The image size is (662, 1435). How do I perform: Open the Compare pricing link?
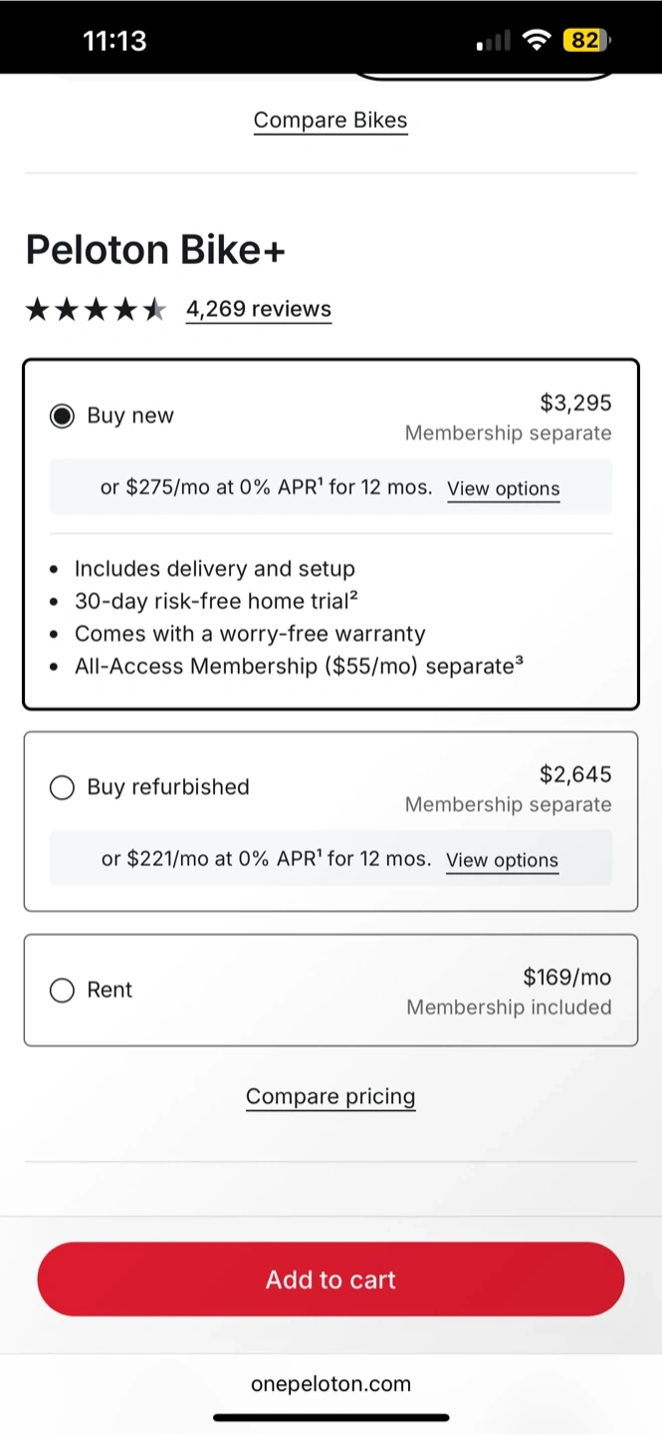click(x=331, y=1096)
